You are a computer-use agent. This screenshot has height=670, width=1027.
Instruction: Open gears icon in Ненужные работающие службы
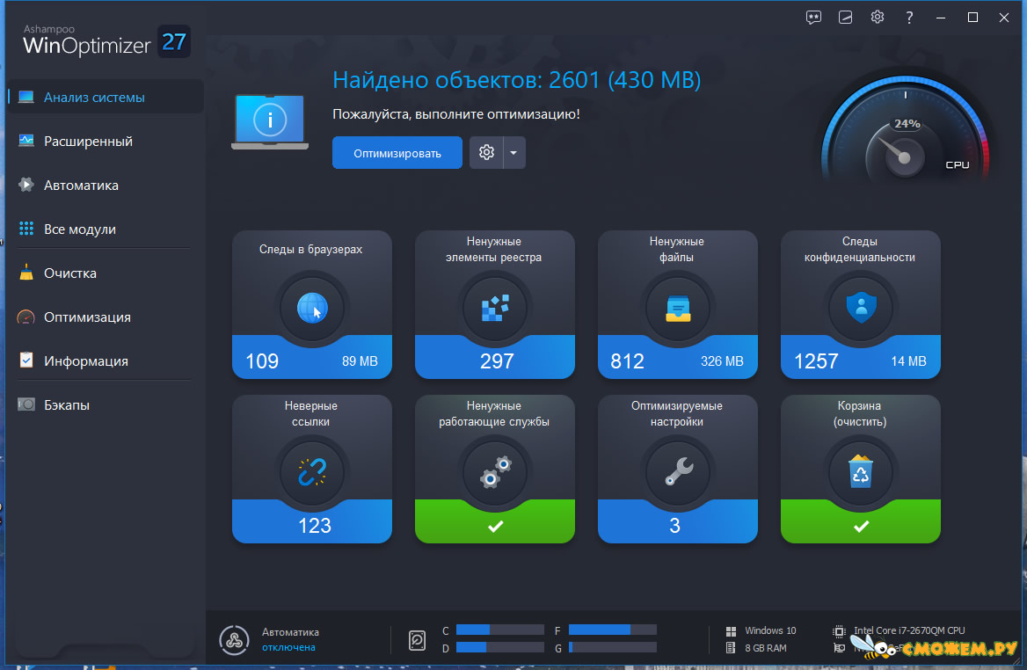click(x=495, y=472)
